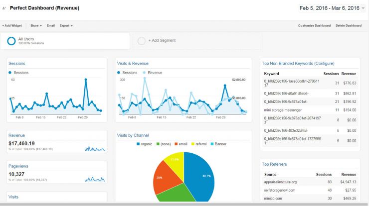Click Sessions legend dot in Visits & Revenue

pos(119,73)
